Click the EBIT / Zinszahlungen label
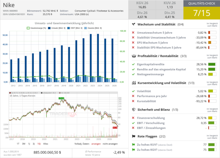The image size is (220, 158). pyautogui.click(x=151, y=128)
